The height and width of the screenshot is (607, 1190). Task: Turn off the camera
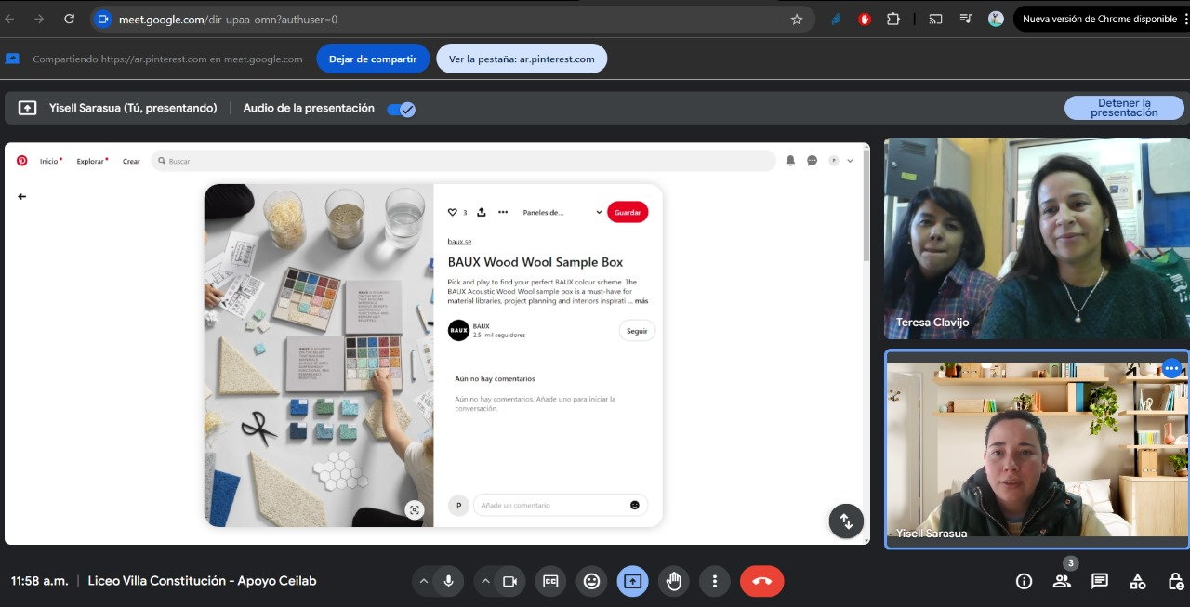[509, 581]
